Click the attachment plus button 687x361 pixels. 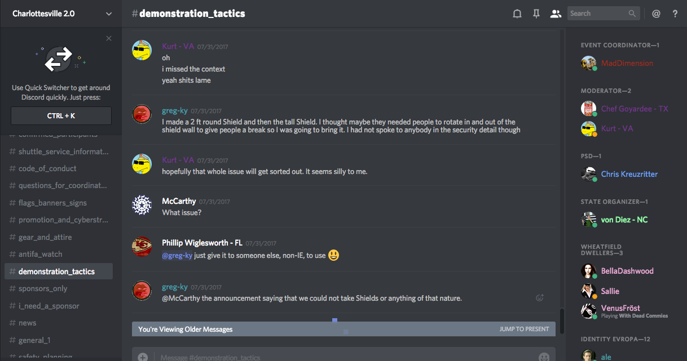point(143,357)
